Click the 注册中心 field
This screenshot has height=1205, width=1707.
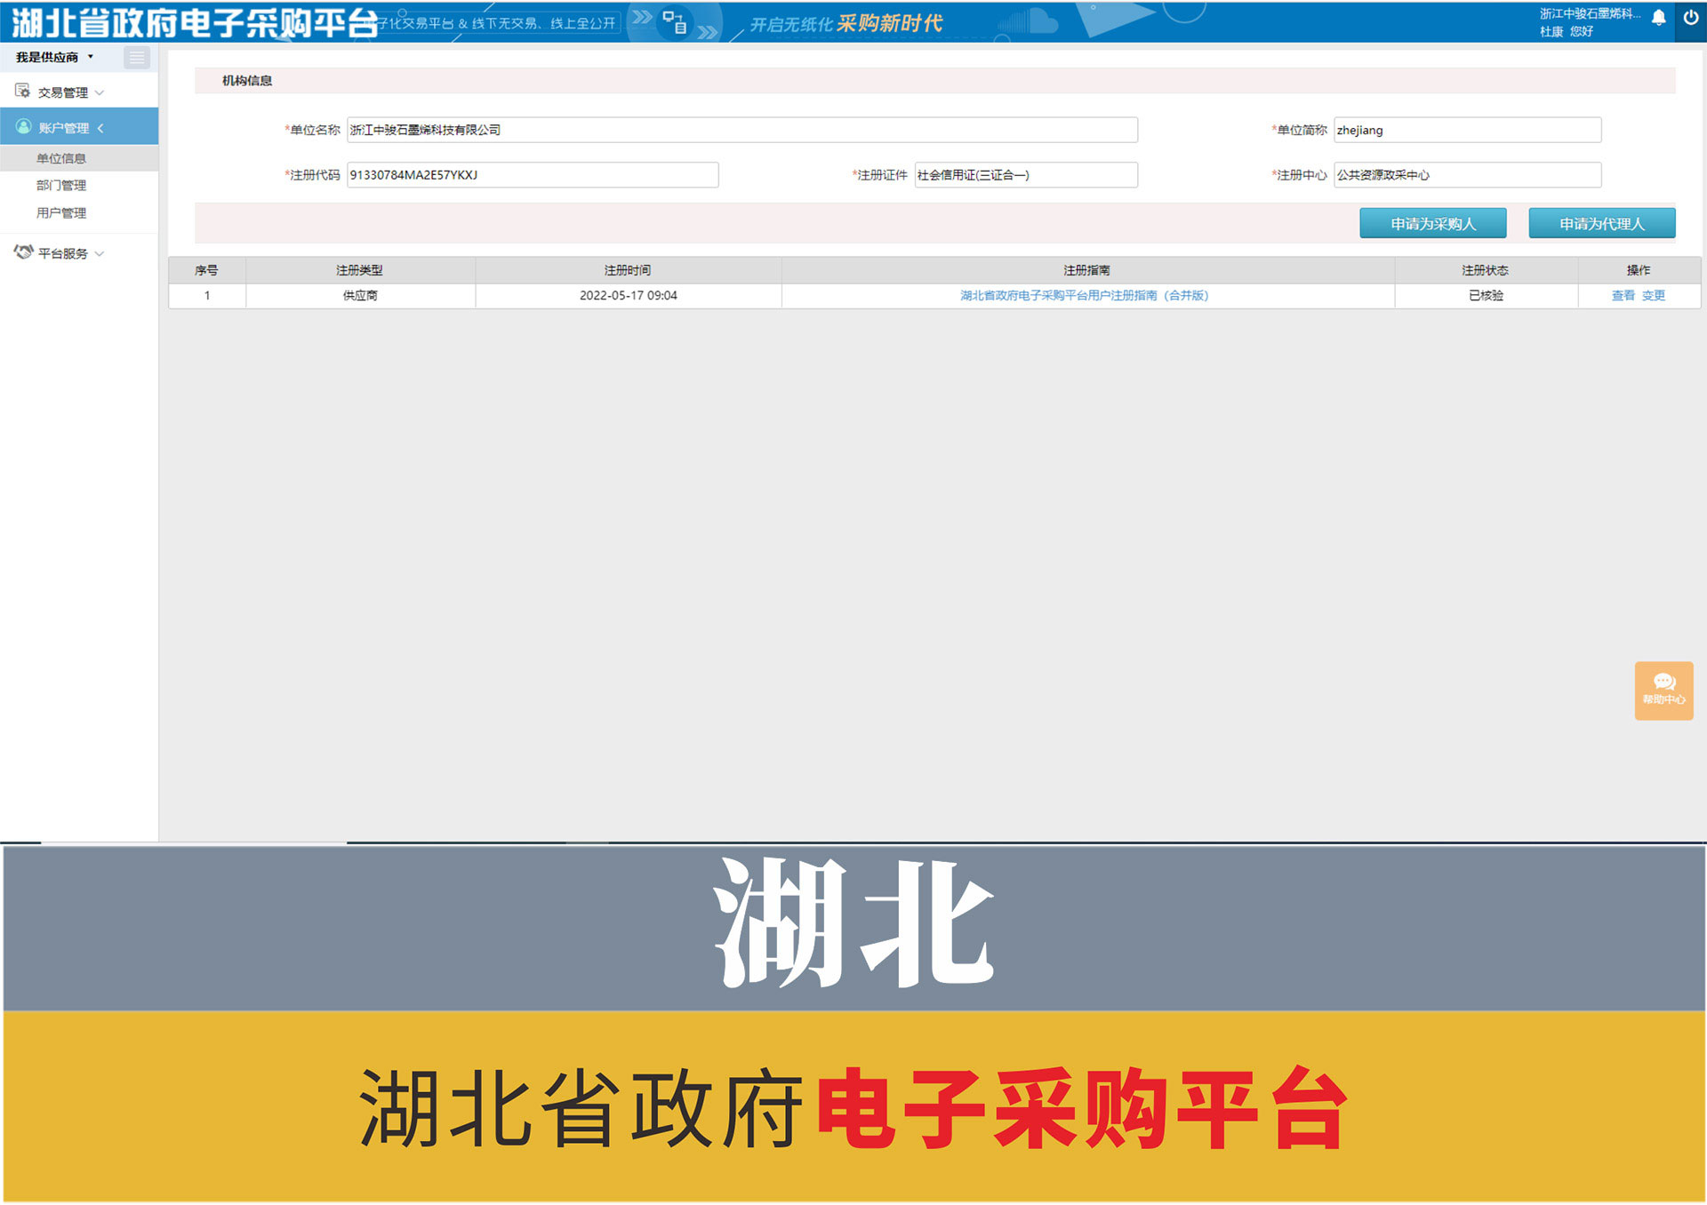[x=1467, y=174]
